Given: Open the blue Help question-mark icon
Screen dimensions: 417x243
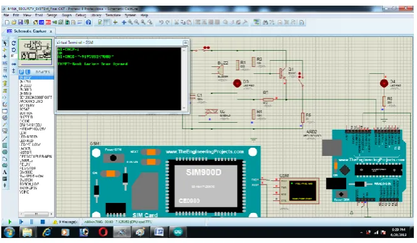Looking at the screenshot, I should coord(88,23).
